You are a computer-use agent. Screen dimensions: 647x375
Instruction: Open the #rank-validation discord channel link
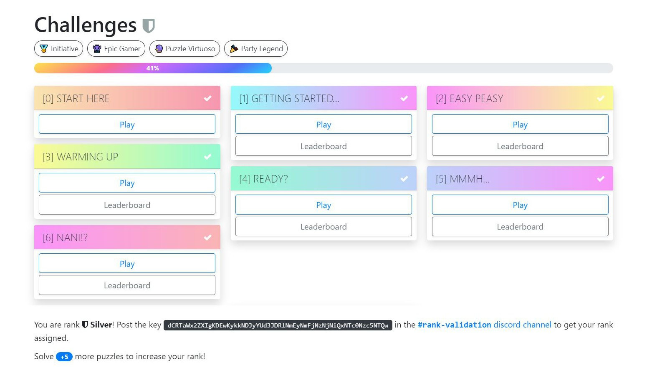[484, 325]
